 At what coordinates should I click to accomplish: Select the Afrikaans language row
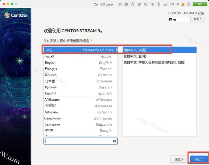80,100
